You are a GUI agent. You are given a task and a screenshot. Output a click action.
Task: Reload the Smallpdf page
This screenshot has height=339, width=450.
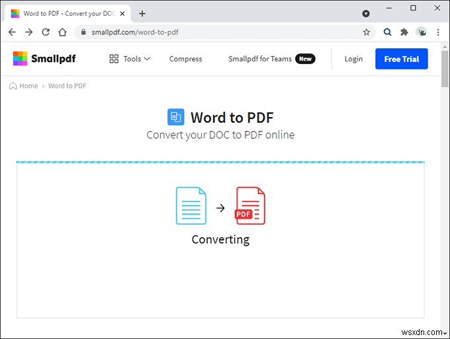[46, 32]
